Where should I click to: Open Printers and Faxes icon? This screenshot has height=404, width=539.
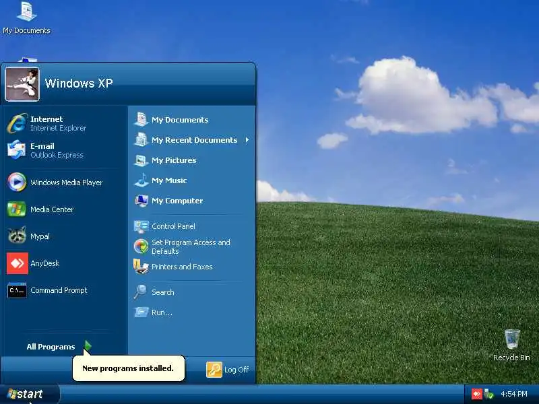pos(141,266)
